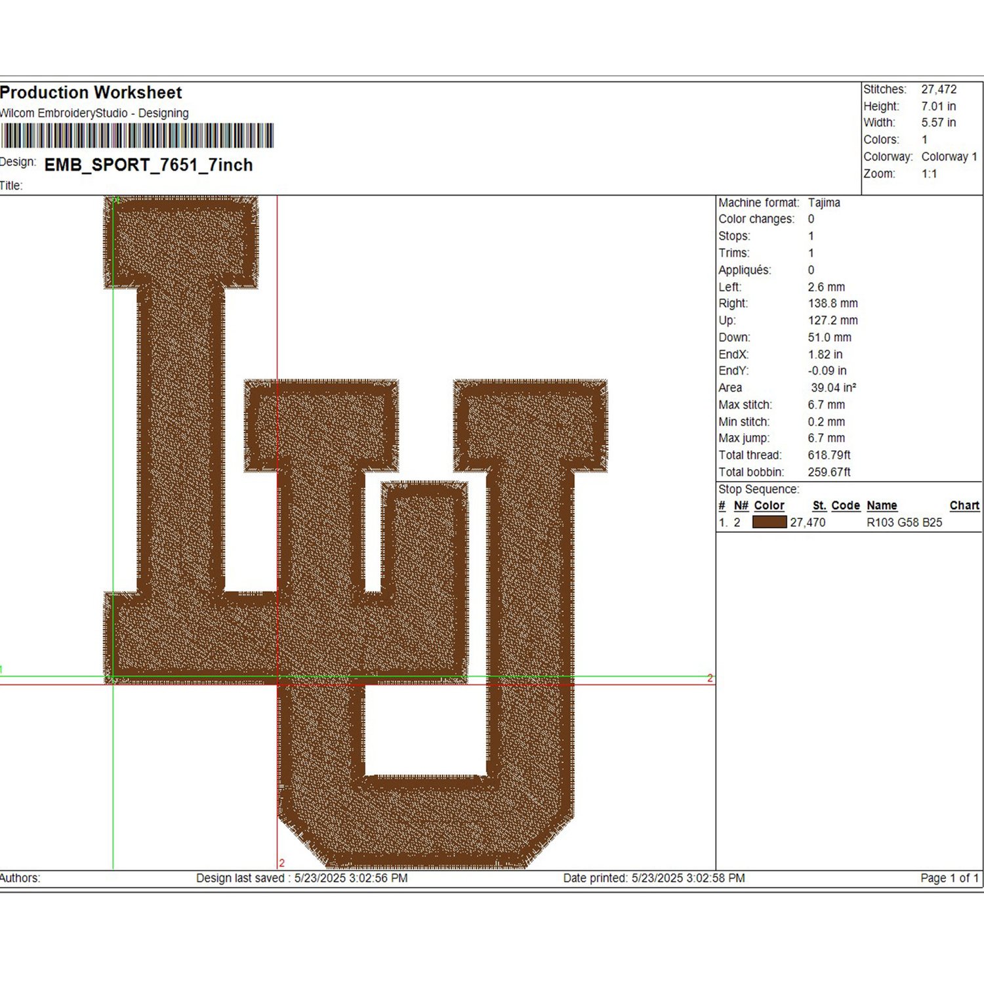Click the 'Max stitch:' label

pyautogui.click(x=745, y=406)
